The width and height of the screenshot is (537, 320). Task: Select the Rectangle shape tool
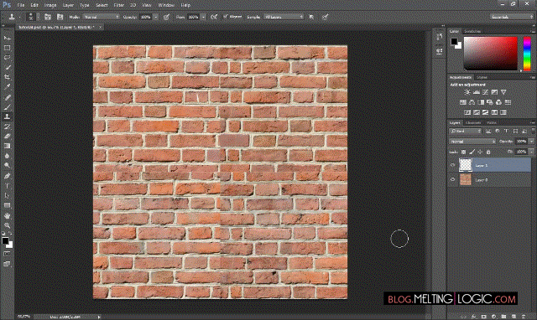[x=7, y=205]
